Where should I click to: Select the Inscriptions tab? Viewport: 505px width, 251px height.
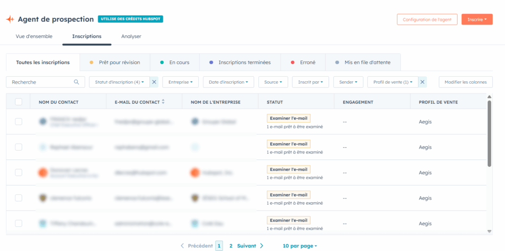click(x=87, y=36)
